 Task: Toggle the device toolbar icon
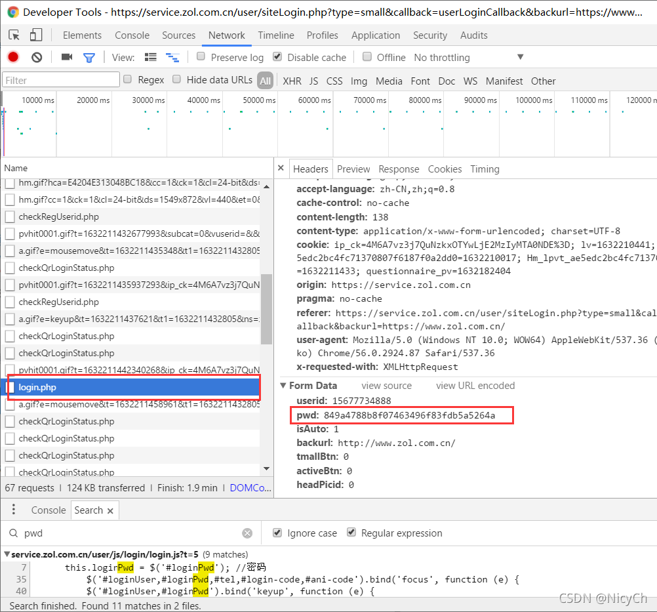pyautogui.click(x=36, y=35)
